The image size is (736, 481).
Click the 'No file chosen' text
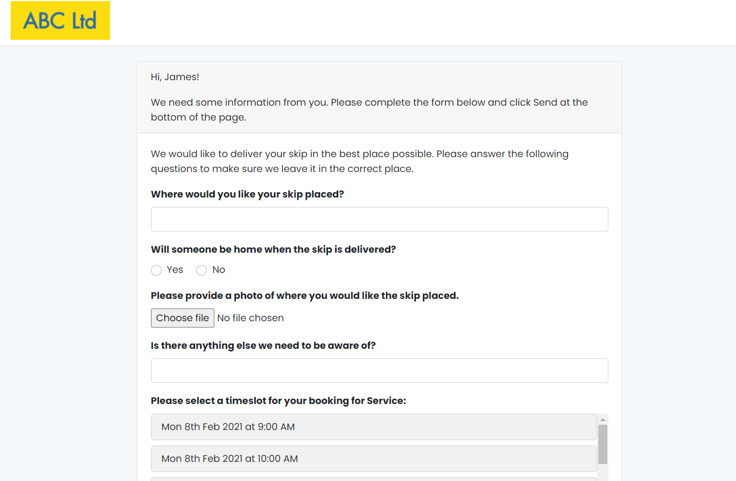coord(250,318)
